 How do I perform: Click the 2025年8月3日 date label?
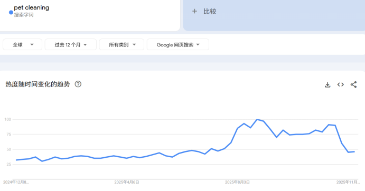pos(237,182)
